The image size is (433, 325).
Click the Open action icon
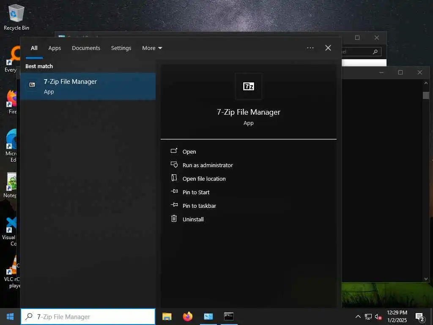coord(174,151)
